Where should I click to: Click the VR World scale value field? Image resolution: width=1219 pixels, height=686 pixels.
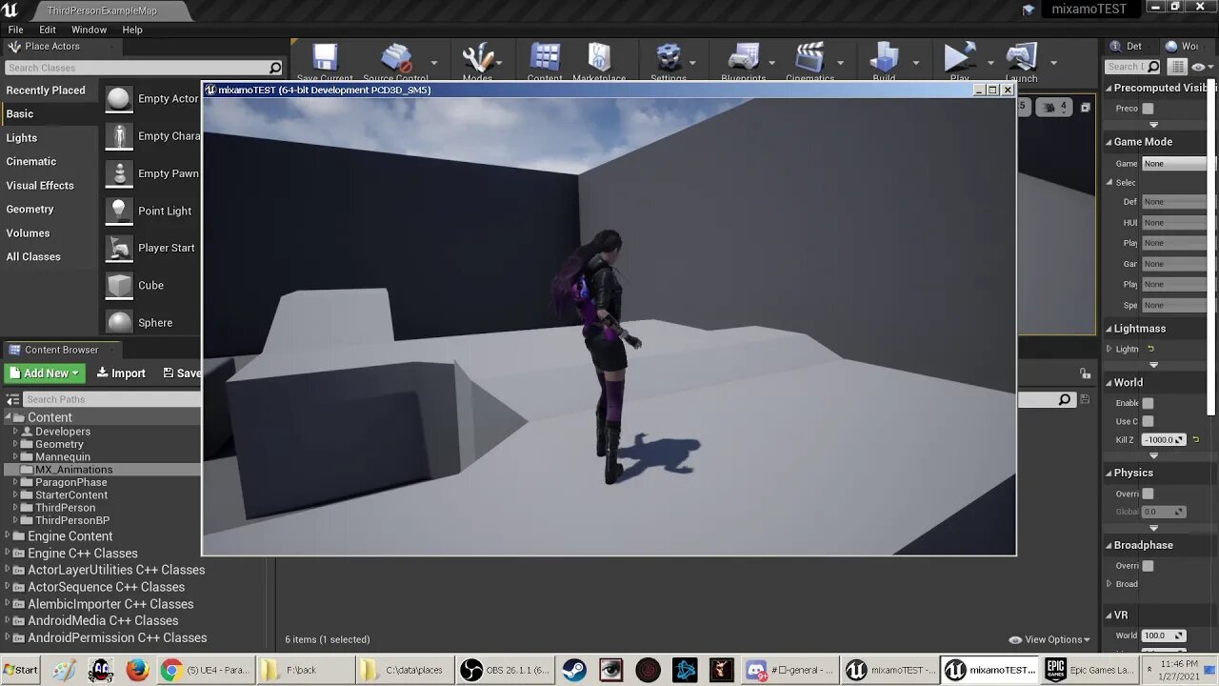[x=1164, y=636]
